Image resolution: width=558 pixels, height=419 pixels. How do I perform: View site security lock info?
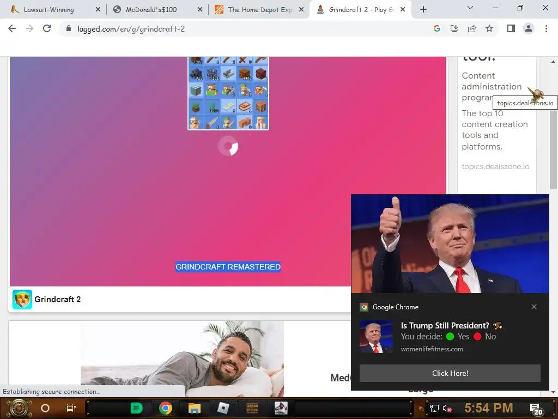pos(69,28)
